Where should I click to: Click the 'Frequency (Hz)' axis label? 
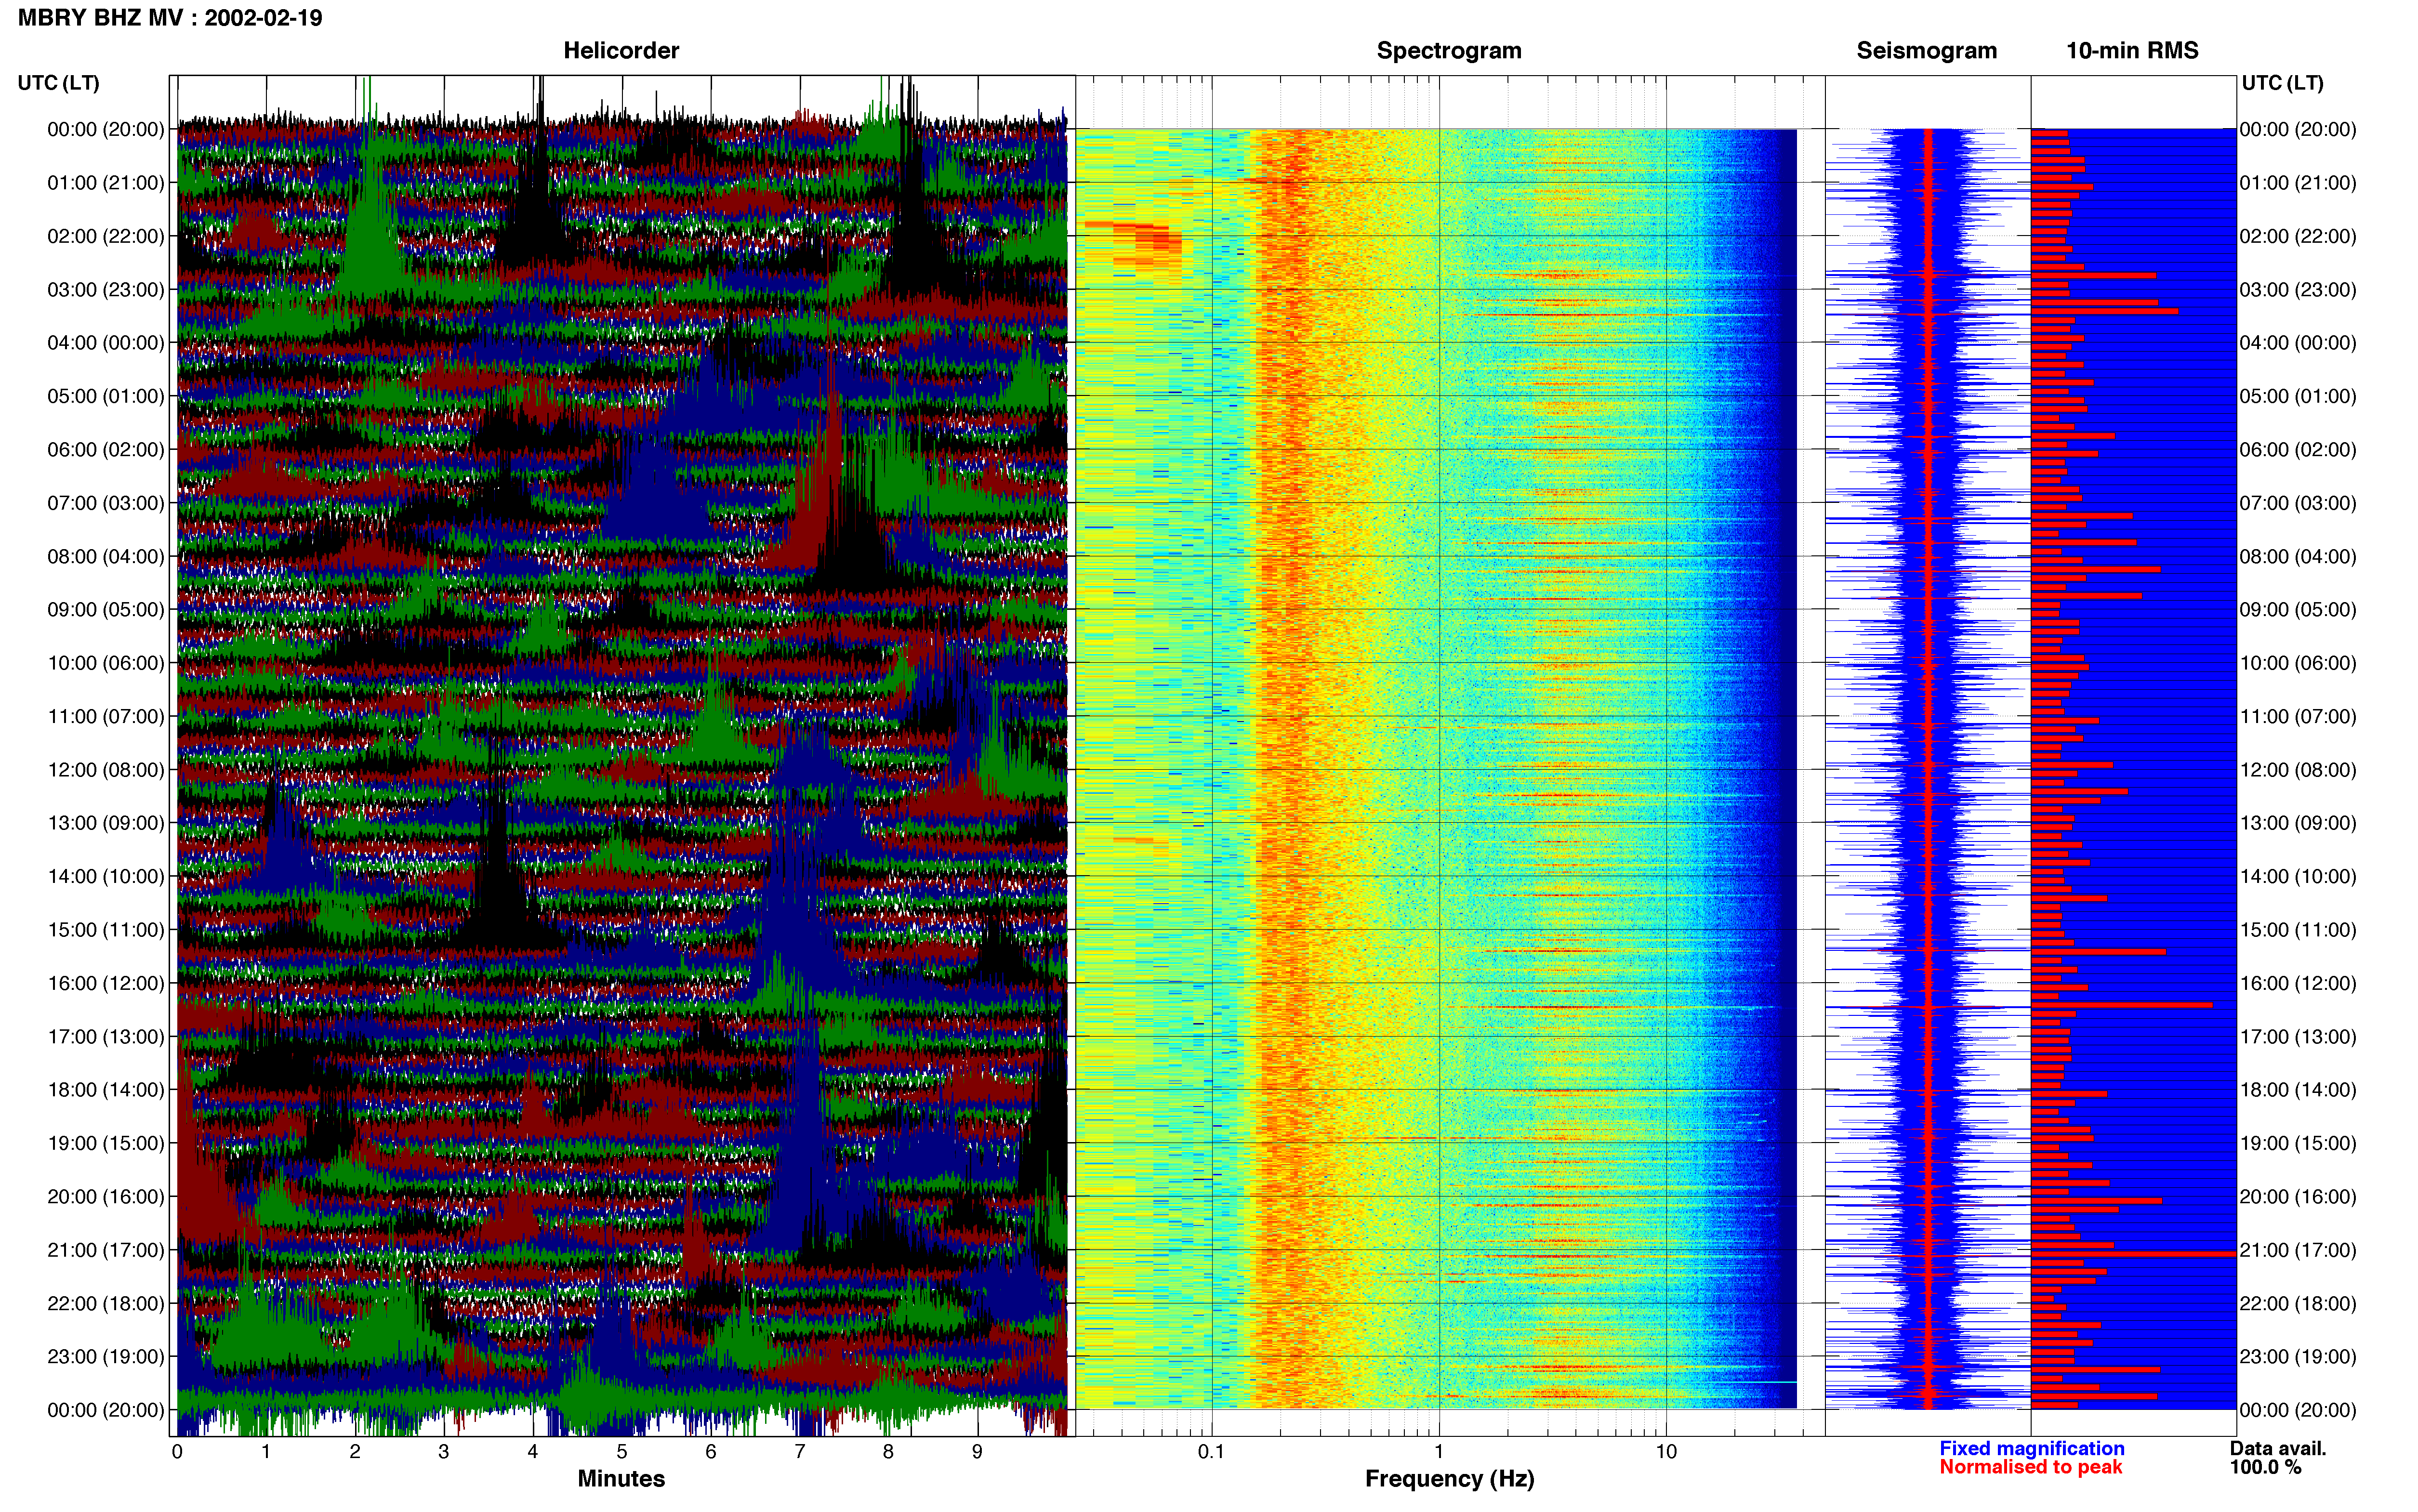(1449, 1479)
